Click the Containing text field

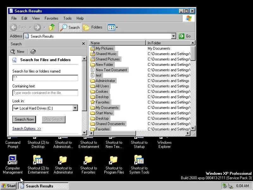coord(45,93)
